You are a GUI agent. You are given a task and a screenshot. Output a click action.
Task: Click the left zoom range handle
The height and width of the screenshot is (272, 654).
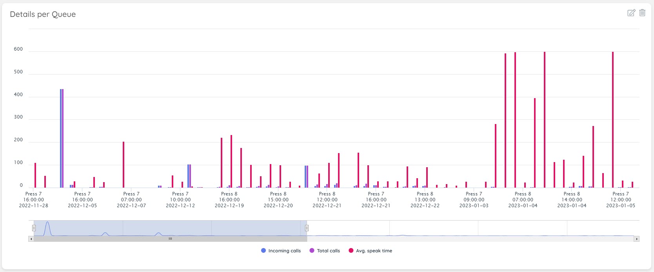click(x=34, y=228)
